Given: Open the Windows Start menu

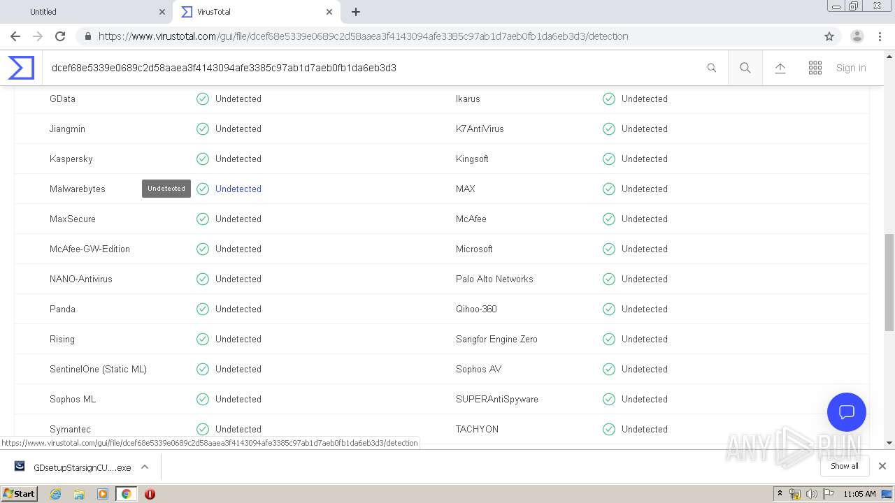Looking at the screenshot, I should pos(19,493).
